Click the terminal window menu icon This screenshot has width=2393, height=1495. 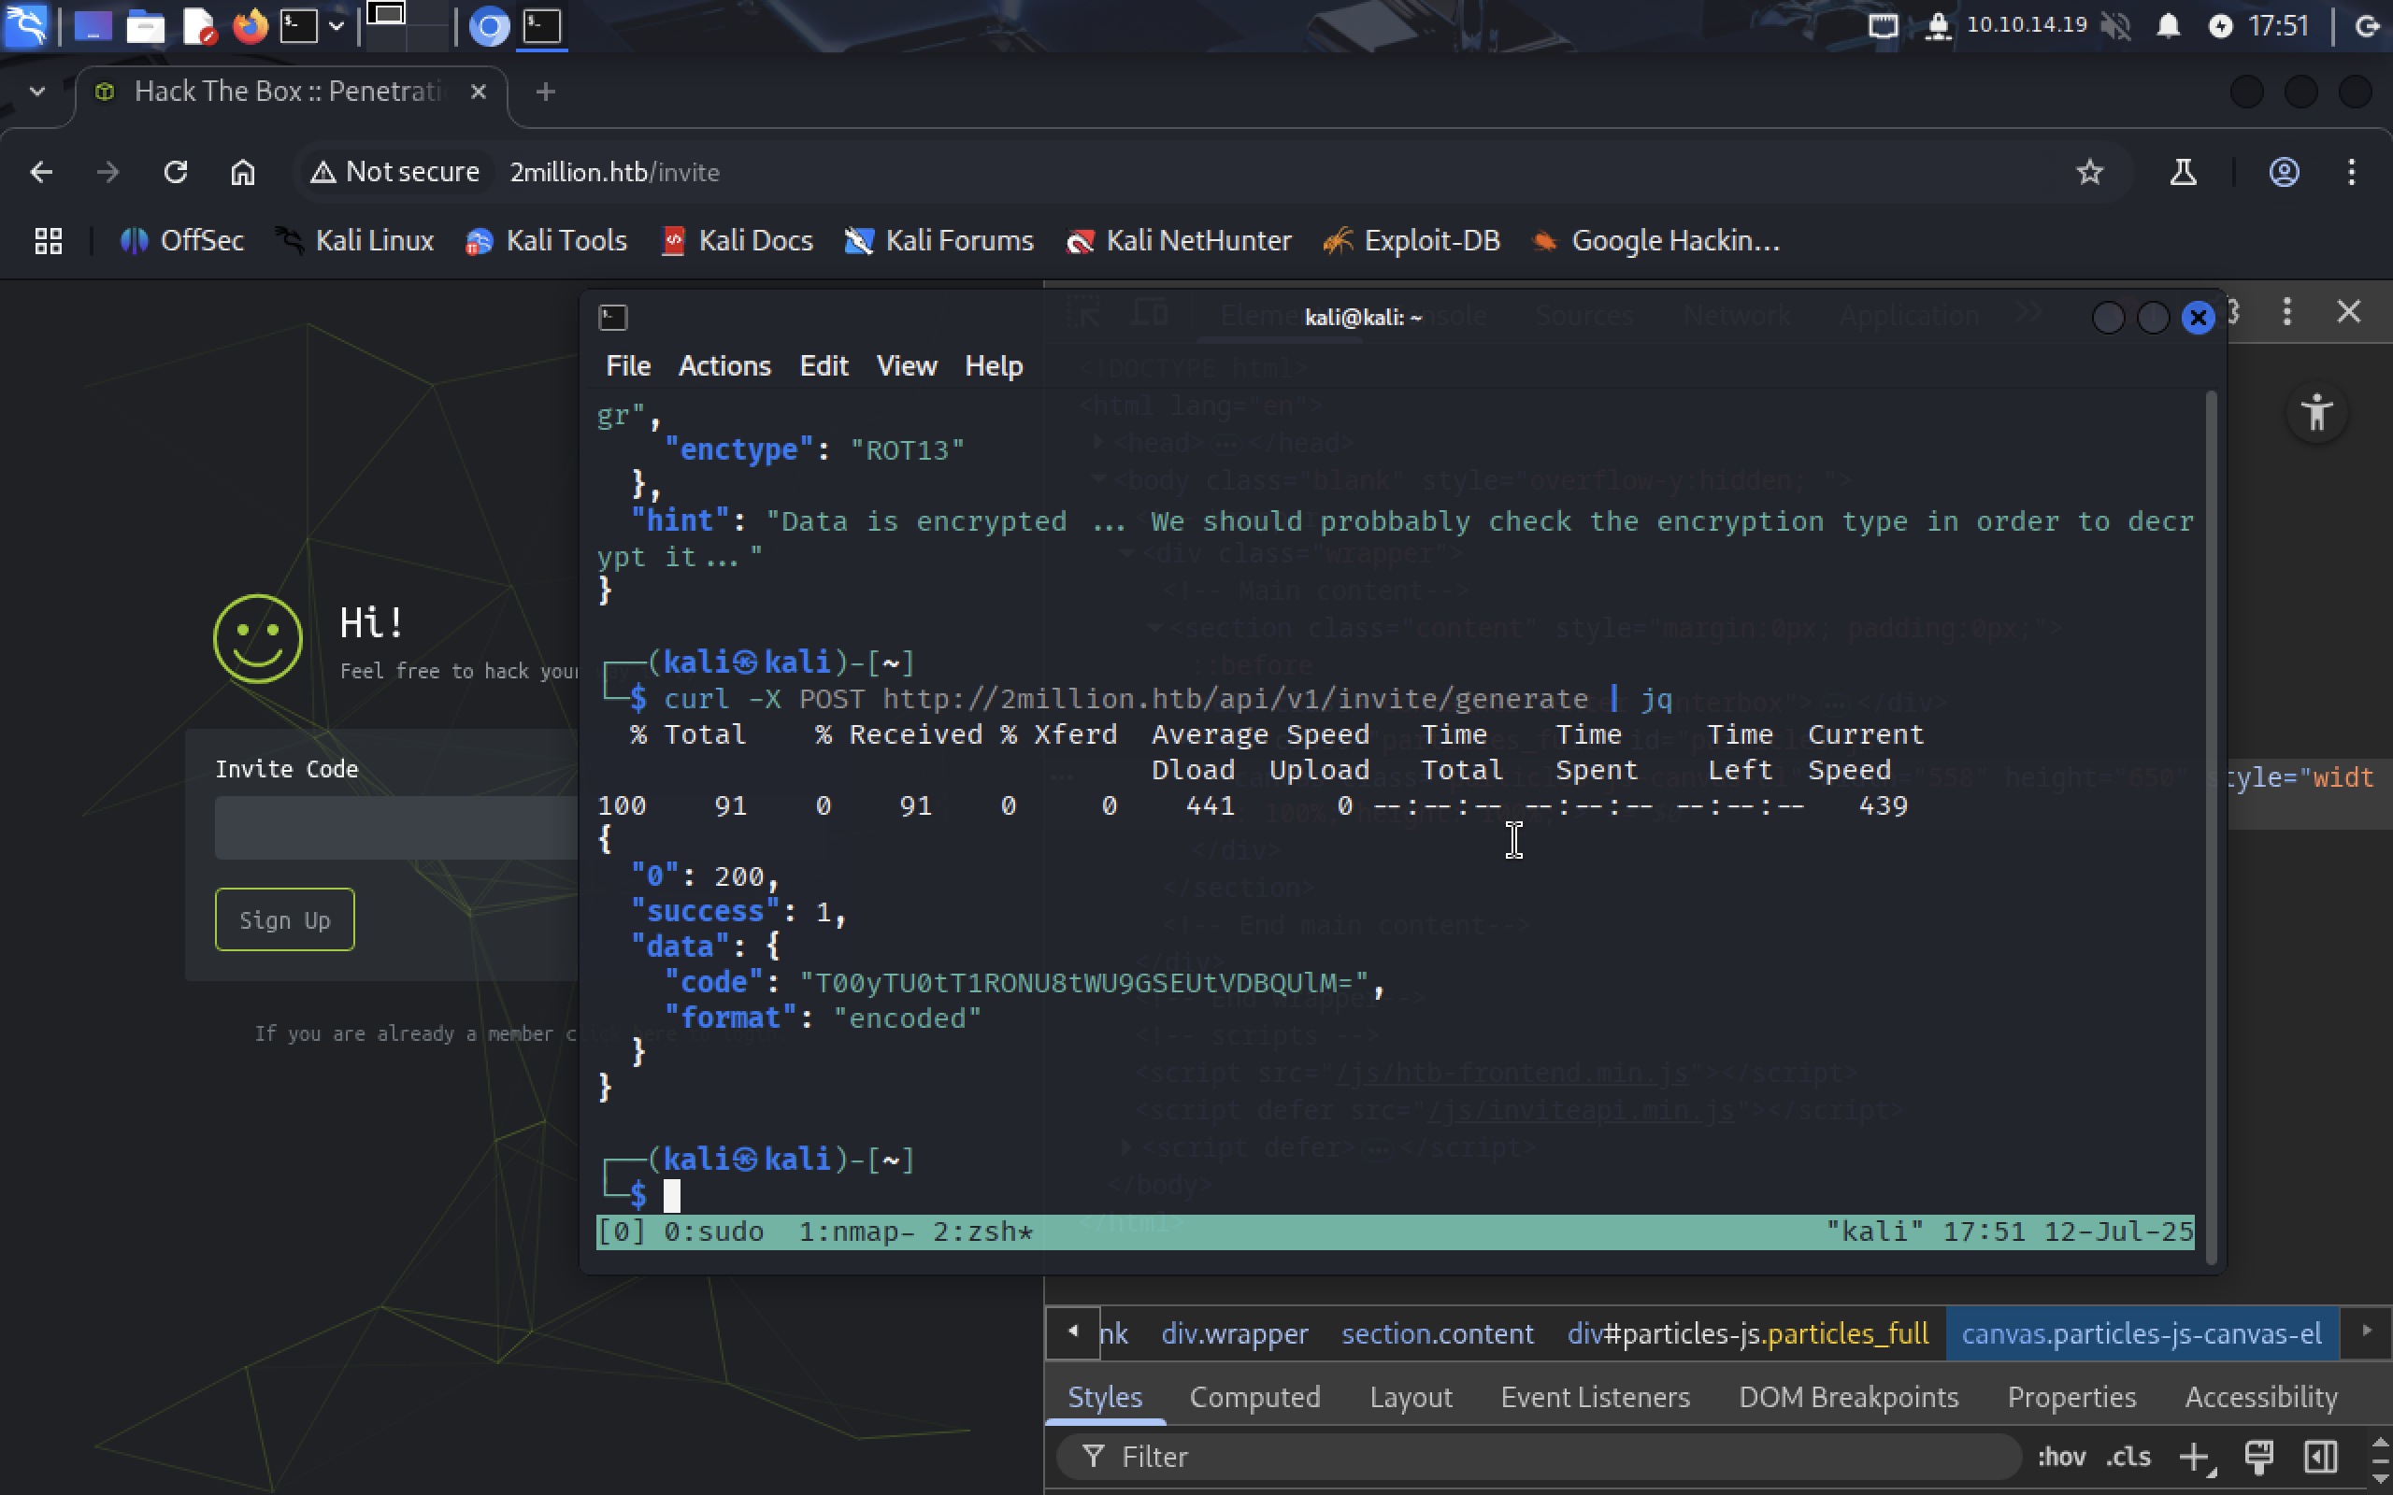pyautogui.click(x=613, y=318)
